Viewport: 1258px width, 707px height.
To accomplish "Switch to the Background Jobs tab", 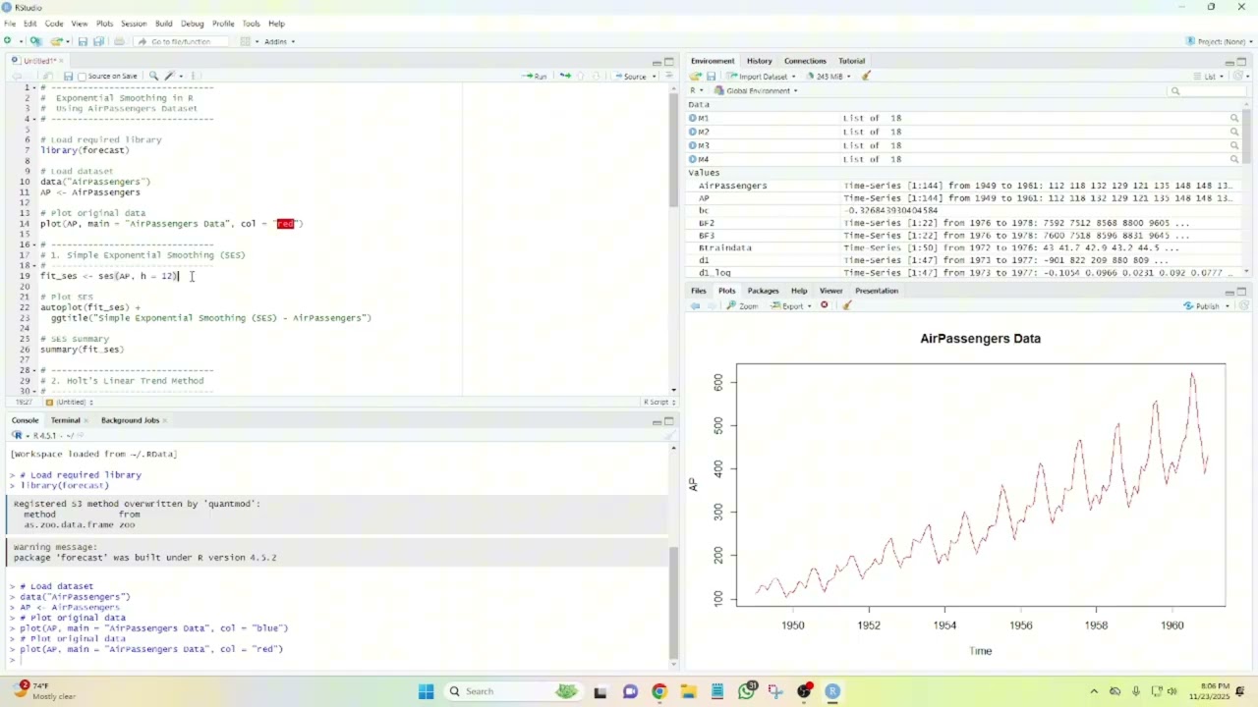I will coord(130,420).
